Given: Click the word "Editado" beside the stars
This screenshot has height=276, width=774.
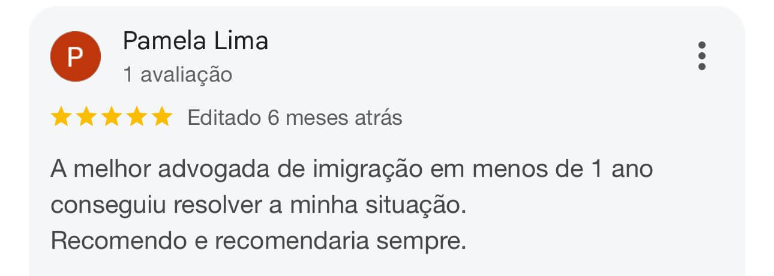Looking at the screenshot, I should tap(224, 118).
